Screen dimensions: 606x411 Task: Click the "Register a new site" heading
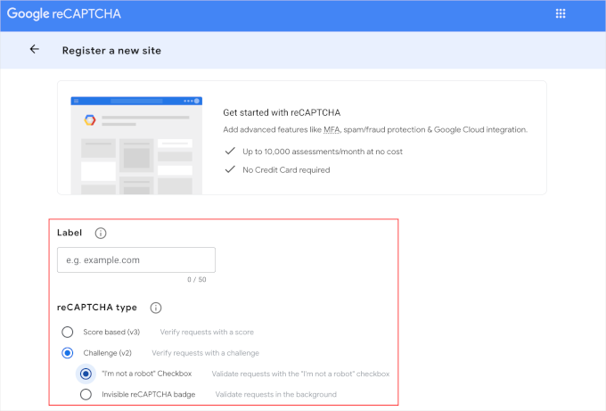coord(111,51)
